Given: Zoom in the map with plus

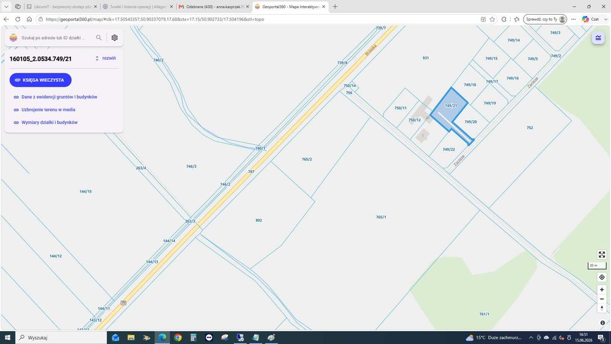Looking at the screenshot, I should 602,290.
